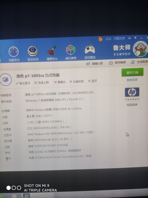The width and height of the screenshot is (148, 198).
Task: Click the 电脑品牌 label under HP logo
Action: point(132,105)
